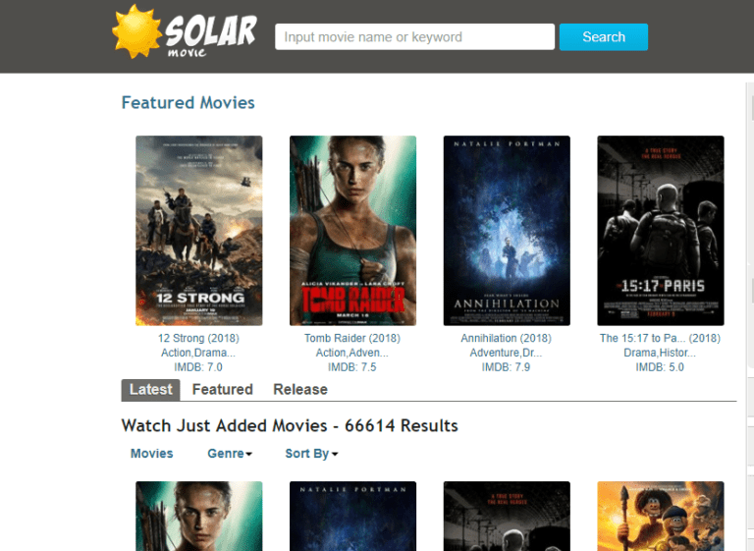Expand the Sort By dropdown

click(x=311, y=454)
